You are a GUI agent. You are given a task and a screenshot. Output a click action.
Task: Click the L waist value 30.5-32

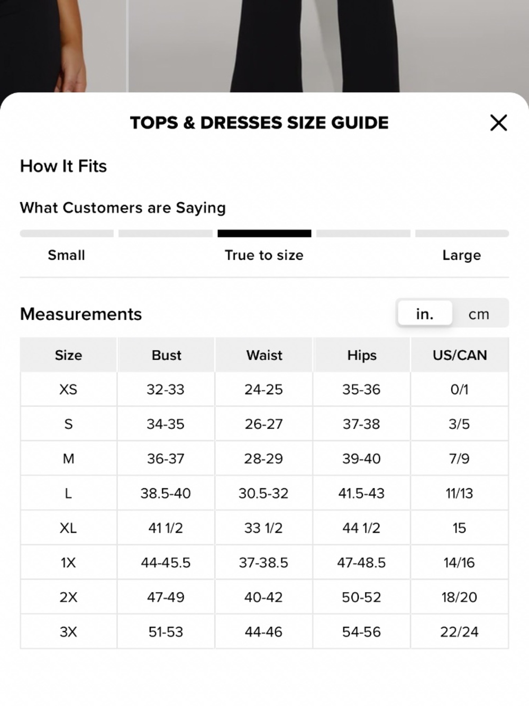coord(263,494)
